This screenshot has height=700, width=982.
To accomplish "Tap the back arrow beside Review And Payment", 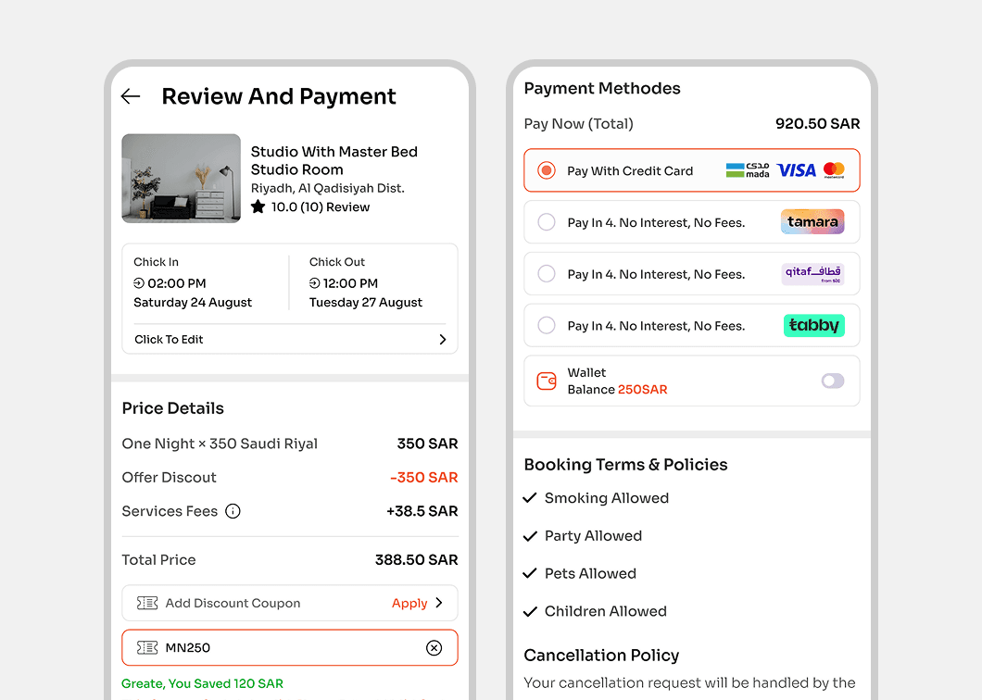I will [131, 96].
